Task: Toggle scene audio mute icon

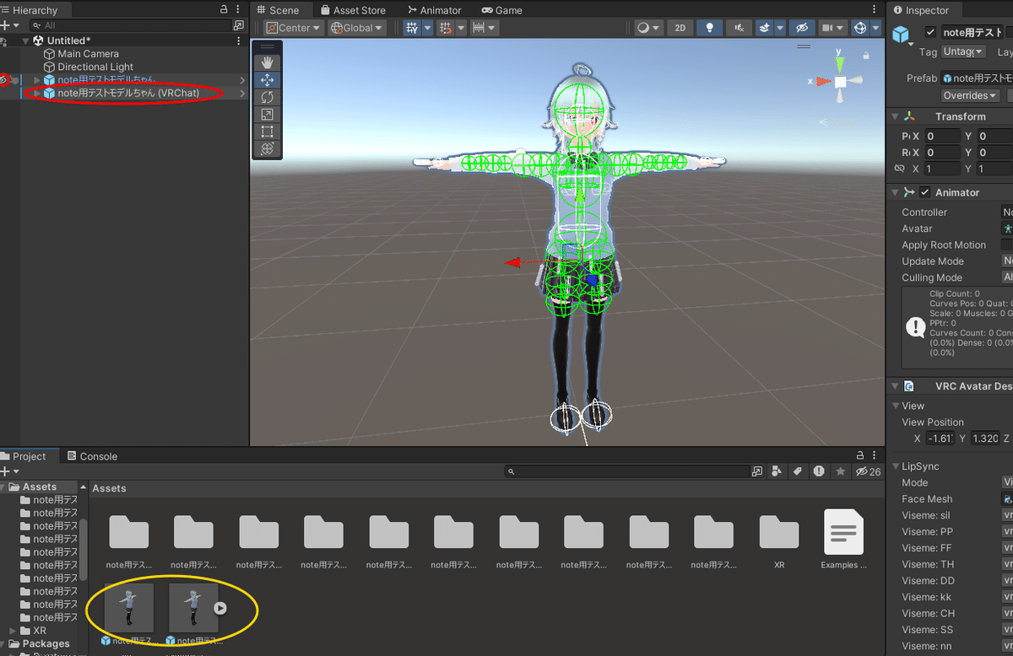Action: point(739,28)
